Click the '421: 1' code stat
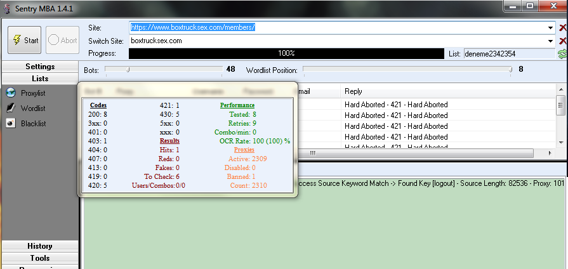This screenshot has height=269, width=568. point(169,105)
